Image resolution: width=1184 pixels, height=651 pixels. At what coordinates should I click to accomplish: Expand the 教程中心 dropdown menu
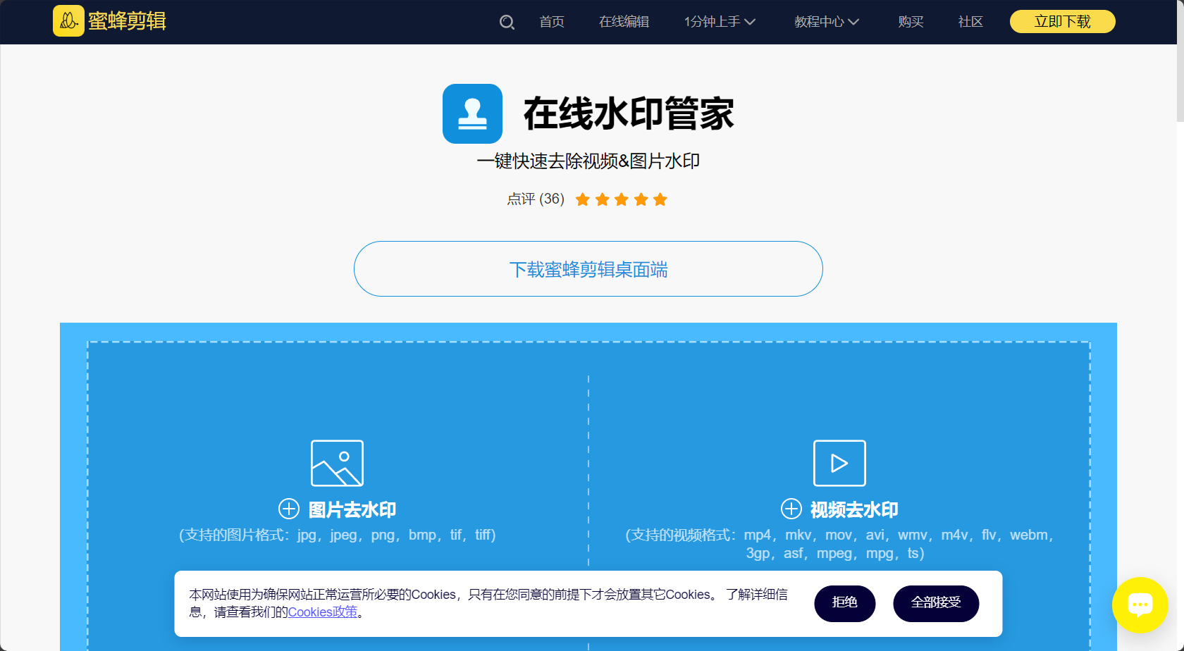pos(827,22)
